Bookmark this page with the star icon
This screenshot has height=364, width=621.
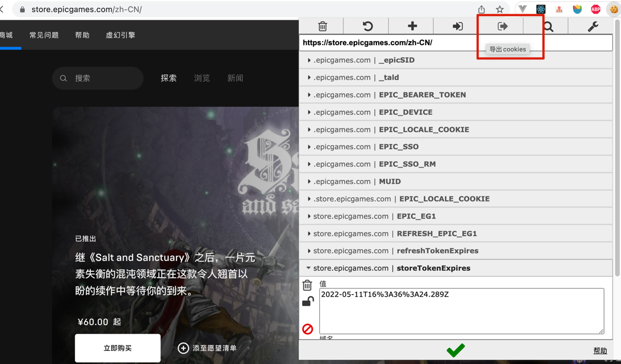pyautogui.click(x=500, y=9)
